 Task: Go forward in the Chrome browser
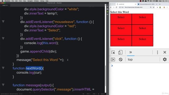click(114, 7)
